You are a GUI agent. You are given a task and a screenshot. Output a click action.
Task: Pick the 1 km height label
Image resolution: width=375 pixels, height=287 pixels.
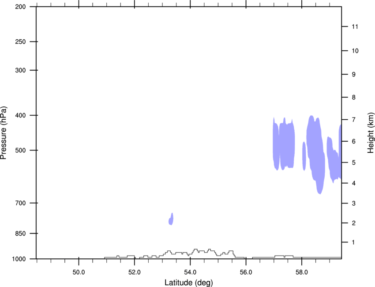(354, 242)
